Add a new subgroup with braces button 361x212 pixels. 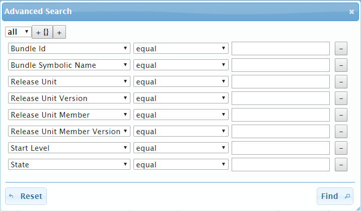[42, 32]
